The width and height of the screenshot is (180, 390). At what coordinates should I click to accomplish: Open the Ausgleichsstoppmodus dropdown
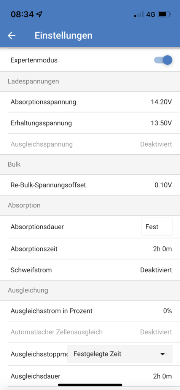coord(120,354)
